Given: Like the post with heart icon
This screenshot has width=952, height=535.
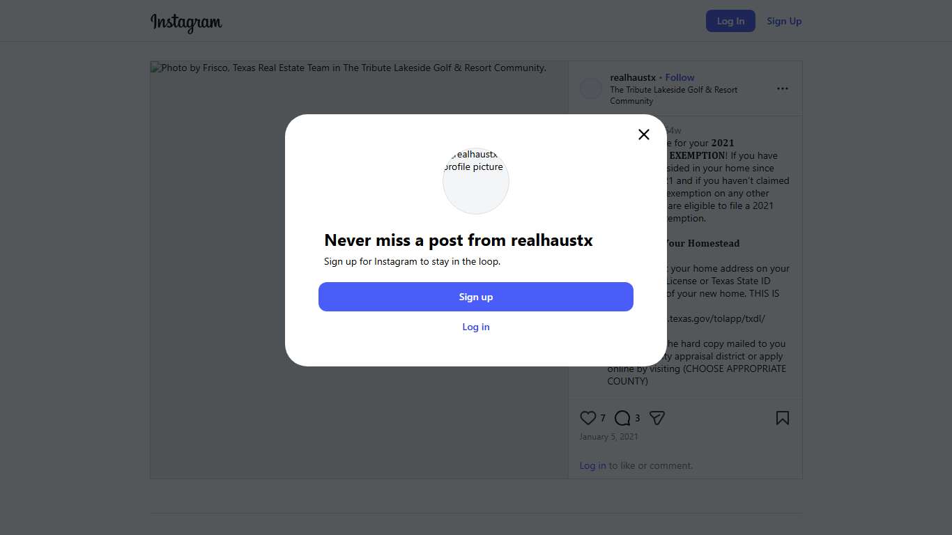Looking at the screenshot, I should click(x=588, y=418).
